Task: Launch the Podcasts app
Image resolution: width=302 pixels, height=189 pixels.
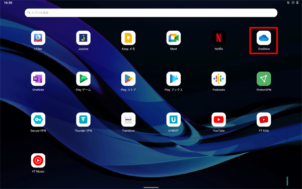Action: click(218, 79)
